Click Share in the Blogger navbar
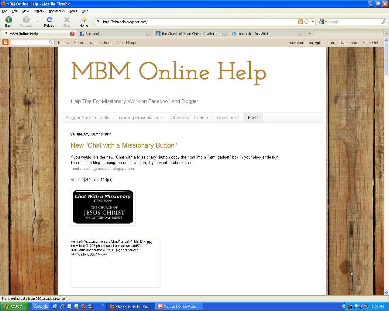Viewport: 389px width, 311px height. (79, 43)
